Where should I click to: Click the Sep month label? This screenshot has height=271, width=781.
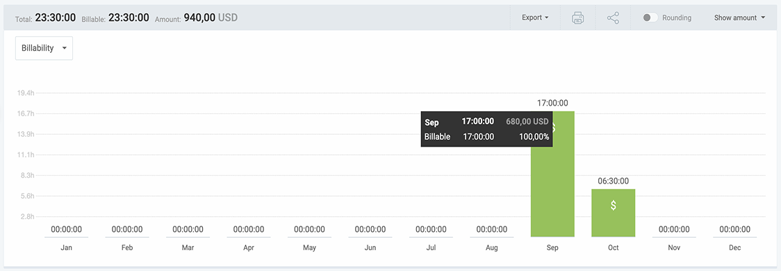coord(552,247)
